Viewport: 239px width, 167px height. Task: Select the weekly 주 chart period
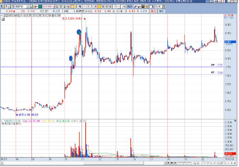(x=61, y=7)
